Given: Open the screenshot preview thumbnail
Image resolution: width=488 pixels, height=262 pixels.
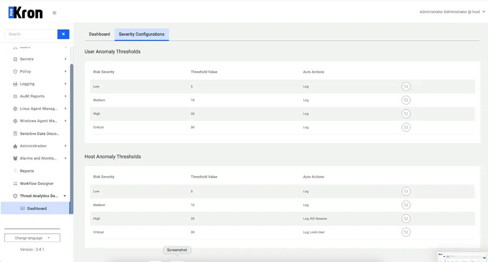Looking at the screenshot, I should pyautogui.click(x=462, y=258).
